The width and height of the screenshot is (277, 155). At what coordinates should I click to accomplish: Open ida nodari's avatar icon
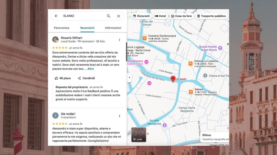pos(55,115)
